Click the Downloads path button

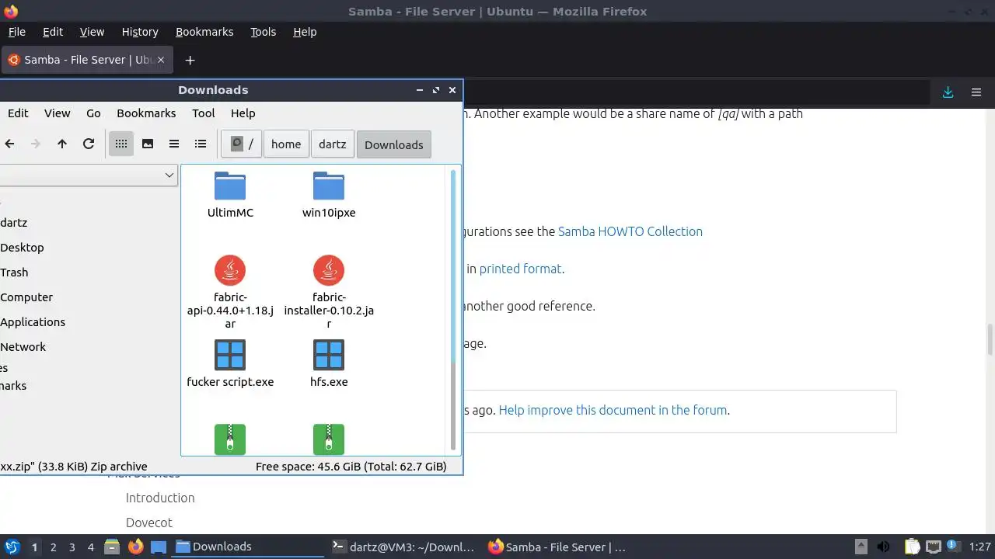394,144
